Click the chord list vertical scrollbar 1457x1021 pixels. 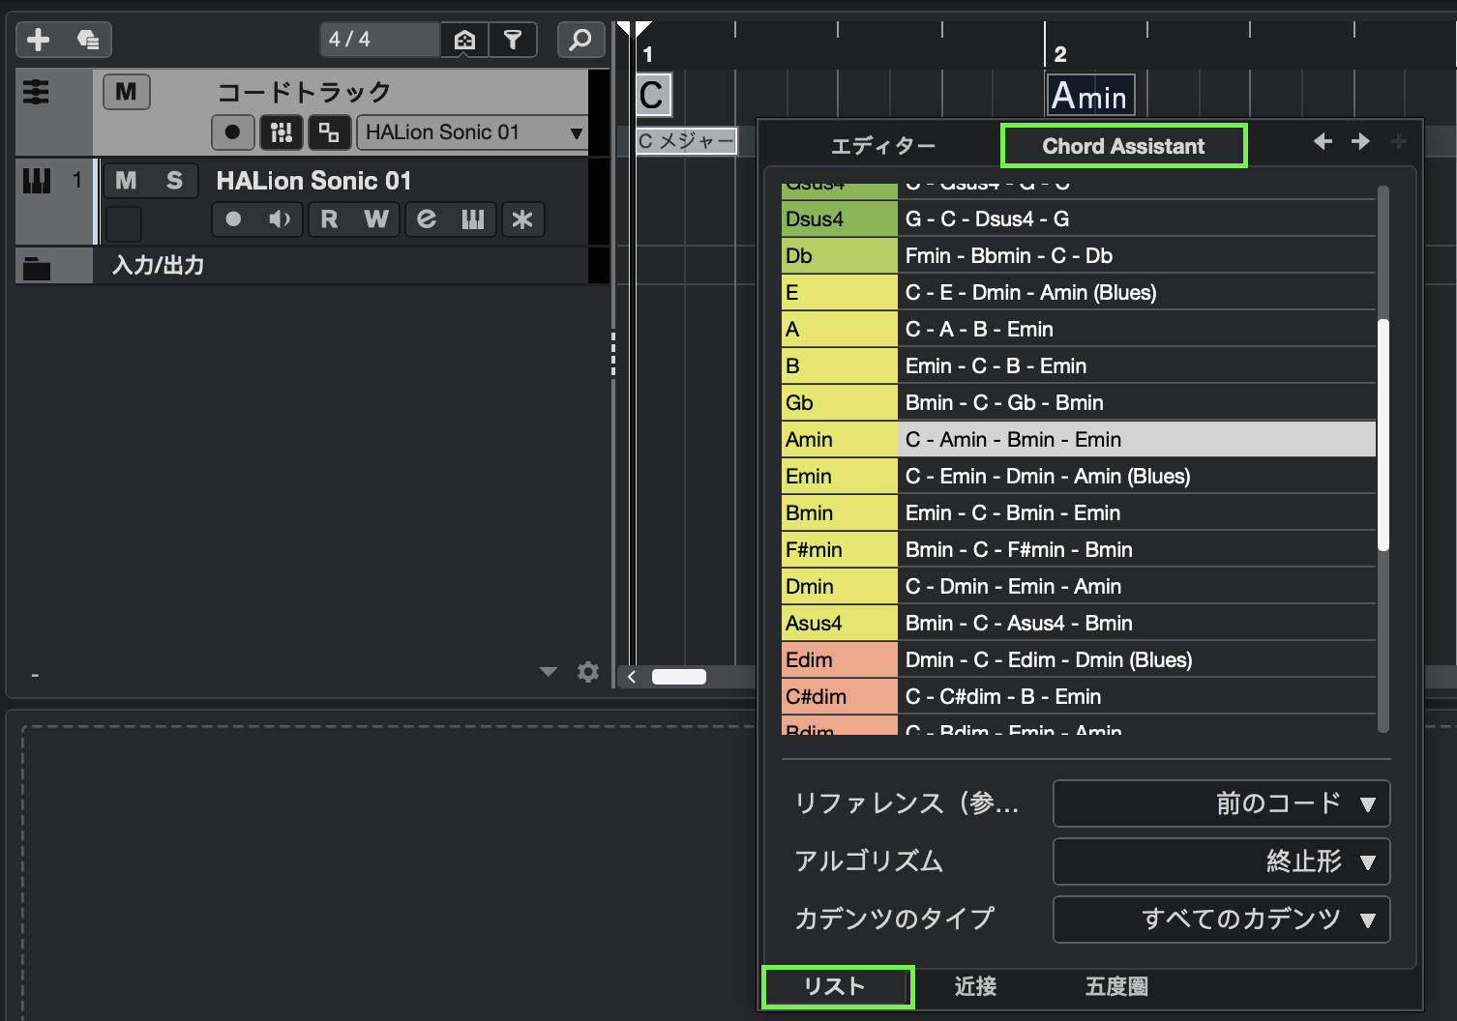pos(1383,435)
